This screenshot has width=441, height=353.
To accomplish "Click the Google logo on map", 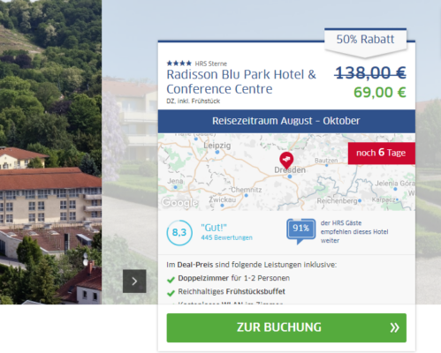I will (x=180, y=202).
